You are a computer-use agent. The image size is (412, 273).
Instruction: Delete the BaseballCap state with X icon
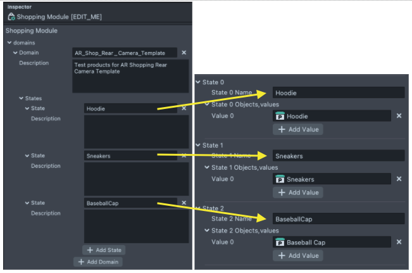(184, 203)
